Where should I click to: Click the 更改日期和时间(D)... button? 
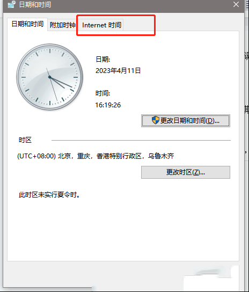point(186,121)
